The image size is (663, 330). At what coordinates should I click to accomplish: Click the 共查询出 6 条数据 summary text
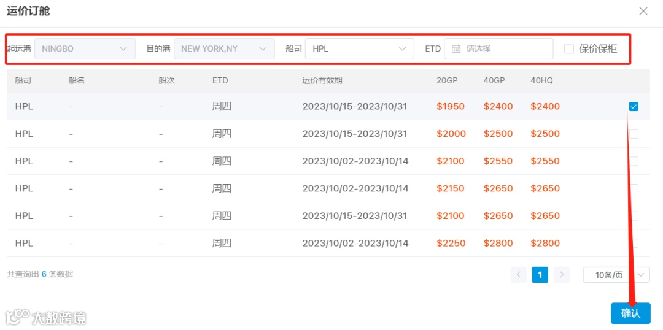click(40, 274)
